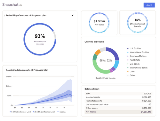Select the Other legend dot
Screen dimensions: 160x121
coord(128,75)
